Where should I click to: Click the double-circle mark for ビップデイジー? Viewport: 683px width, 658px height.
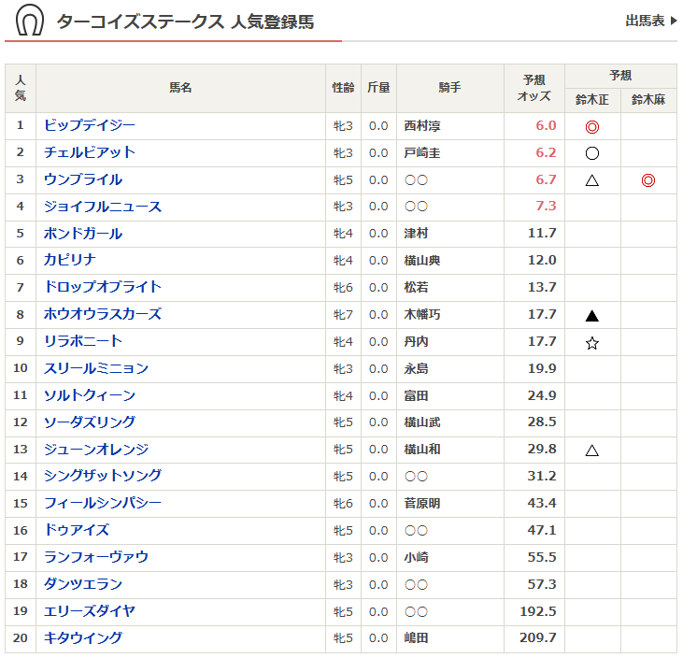coord(591,126)
